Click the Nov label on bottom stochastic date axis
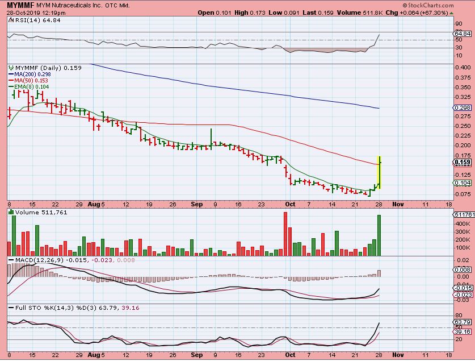The width and height of the screenshot is (475, 361). coord(398,355)
